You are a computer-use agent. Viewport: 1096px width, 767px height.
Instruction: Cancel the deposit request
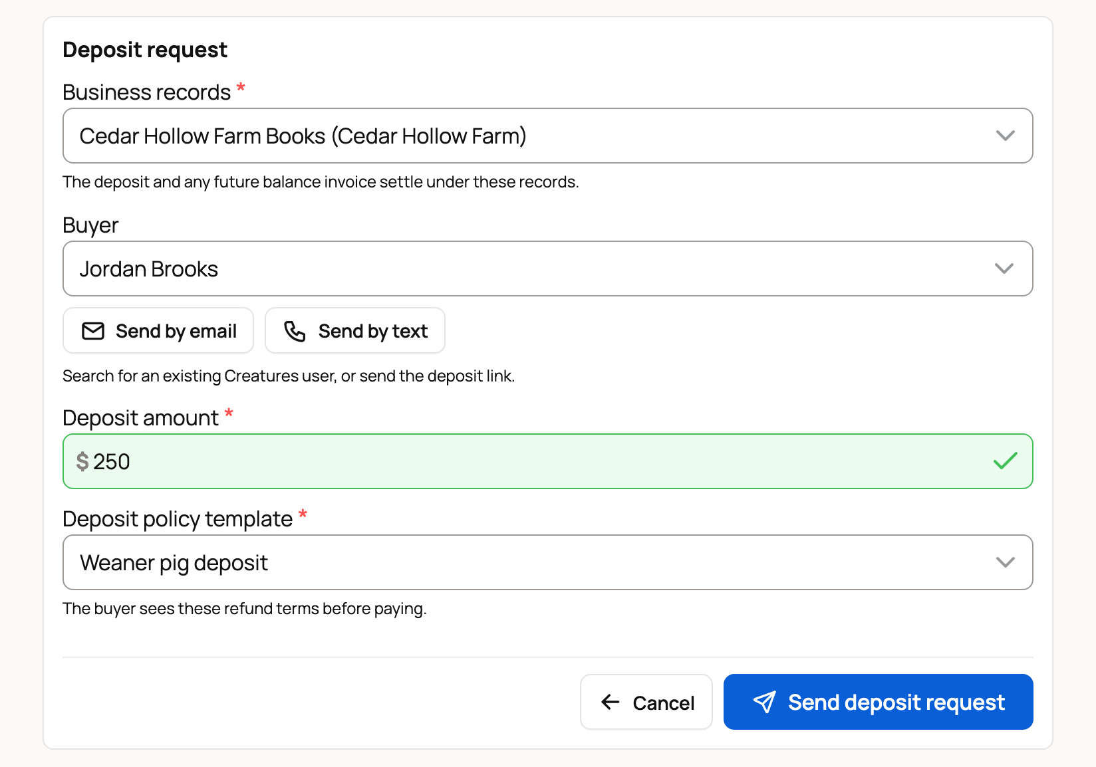coord(646,702)
